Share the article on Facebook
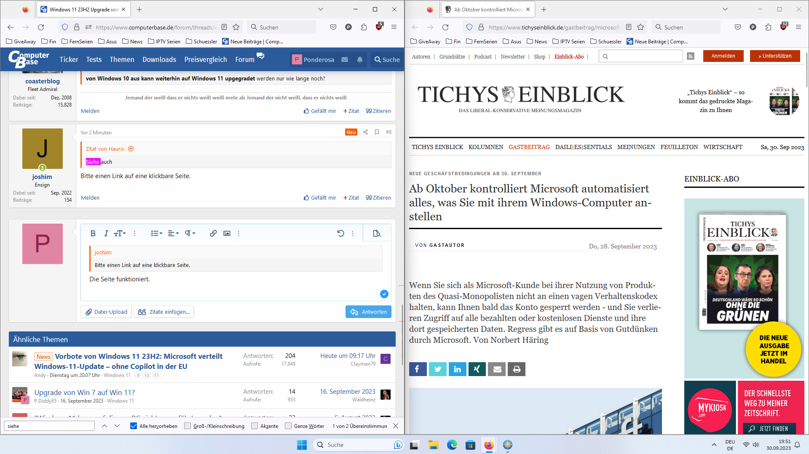Image resolution: width=809 pixels, height=454 pixels. click(x=418, y=369)
